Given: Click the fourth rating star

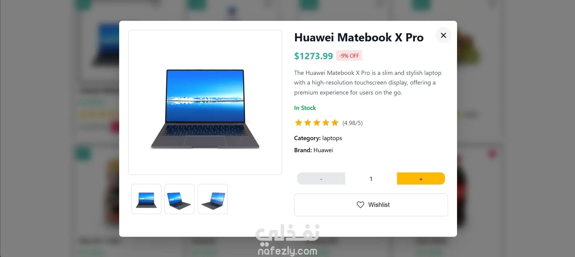Looking at the screenshot, I should pyautogui.click(x=326, y=123).
